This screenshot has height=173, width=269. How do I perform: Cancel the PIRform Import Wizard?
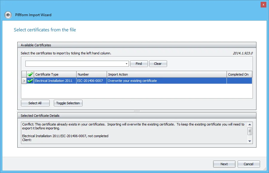[x=249, y=164]
